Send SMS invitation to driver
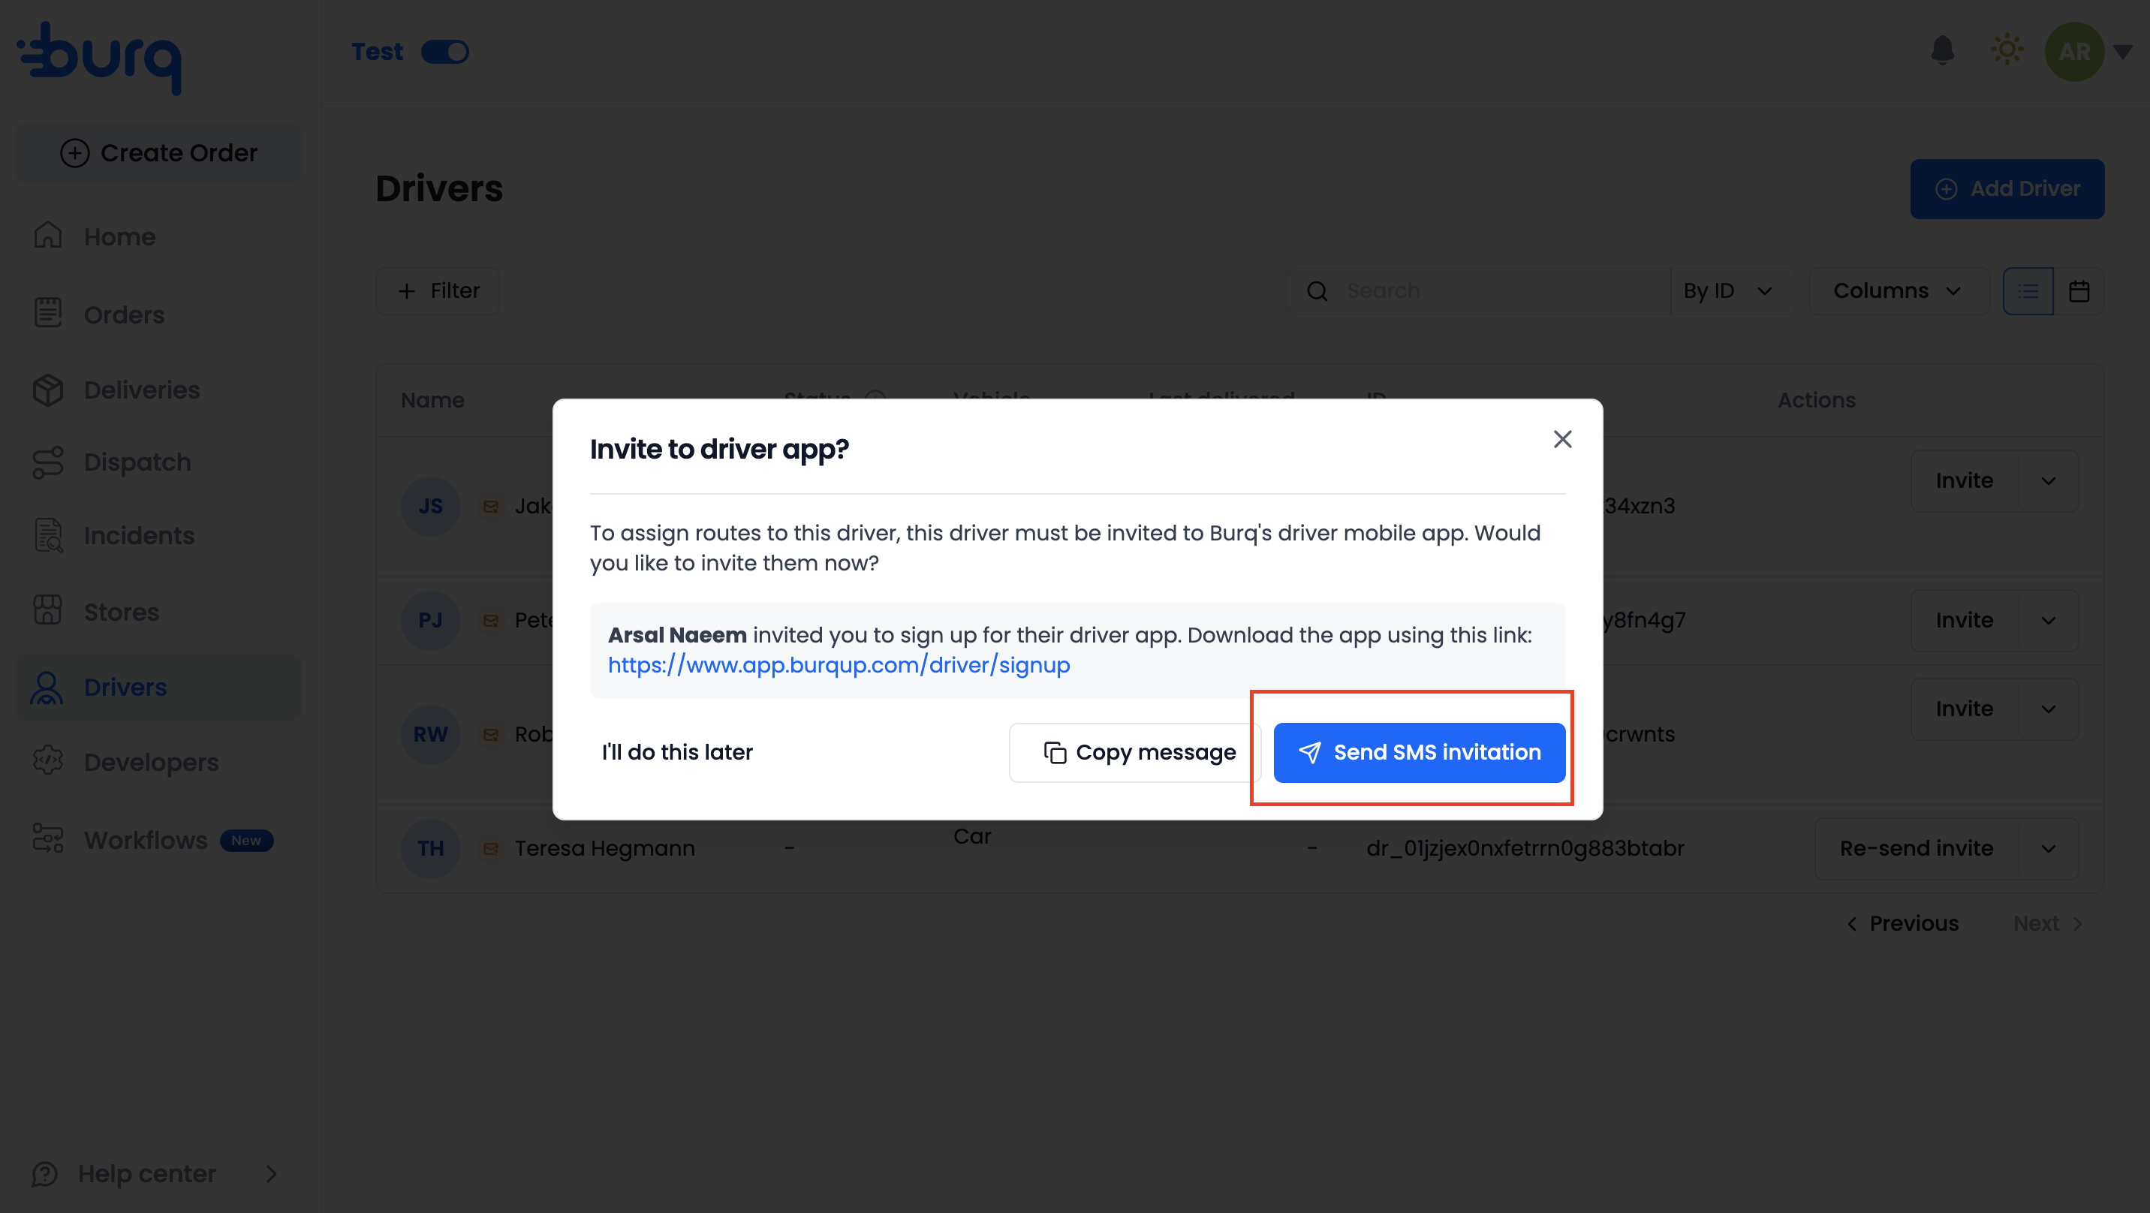The width and height of the screenshot is (2150, 1213). pyautogui.click(x=1419, y=752)
